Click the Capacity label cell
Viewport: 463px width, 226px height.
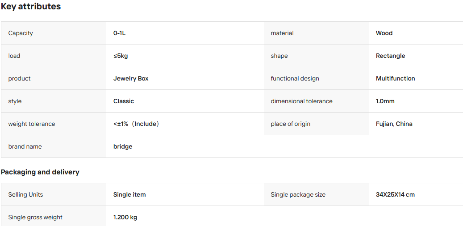[54, 33]
